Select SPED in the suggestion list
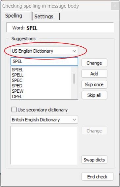The height and width of the screenshot is (187, 120). point(17,86)
